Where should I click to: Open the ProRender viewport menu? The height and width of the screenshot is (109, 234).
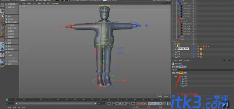55,3
